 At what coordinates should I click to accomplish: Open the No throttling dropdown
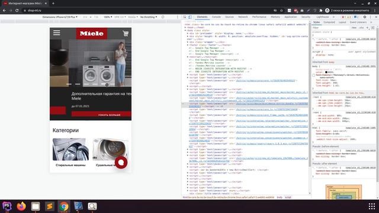[149, 17]
